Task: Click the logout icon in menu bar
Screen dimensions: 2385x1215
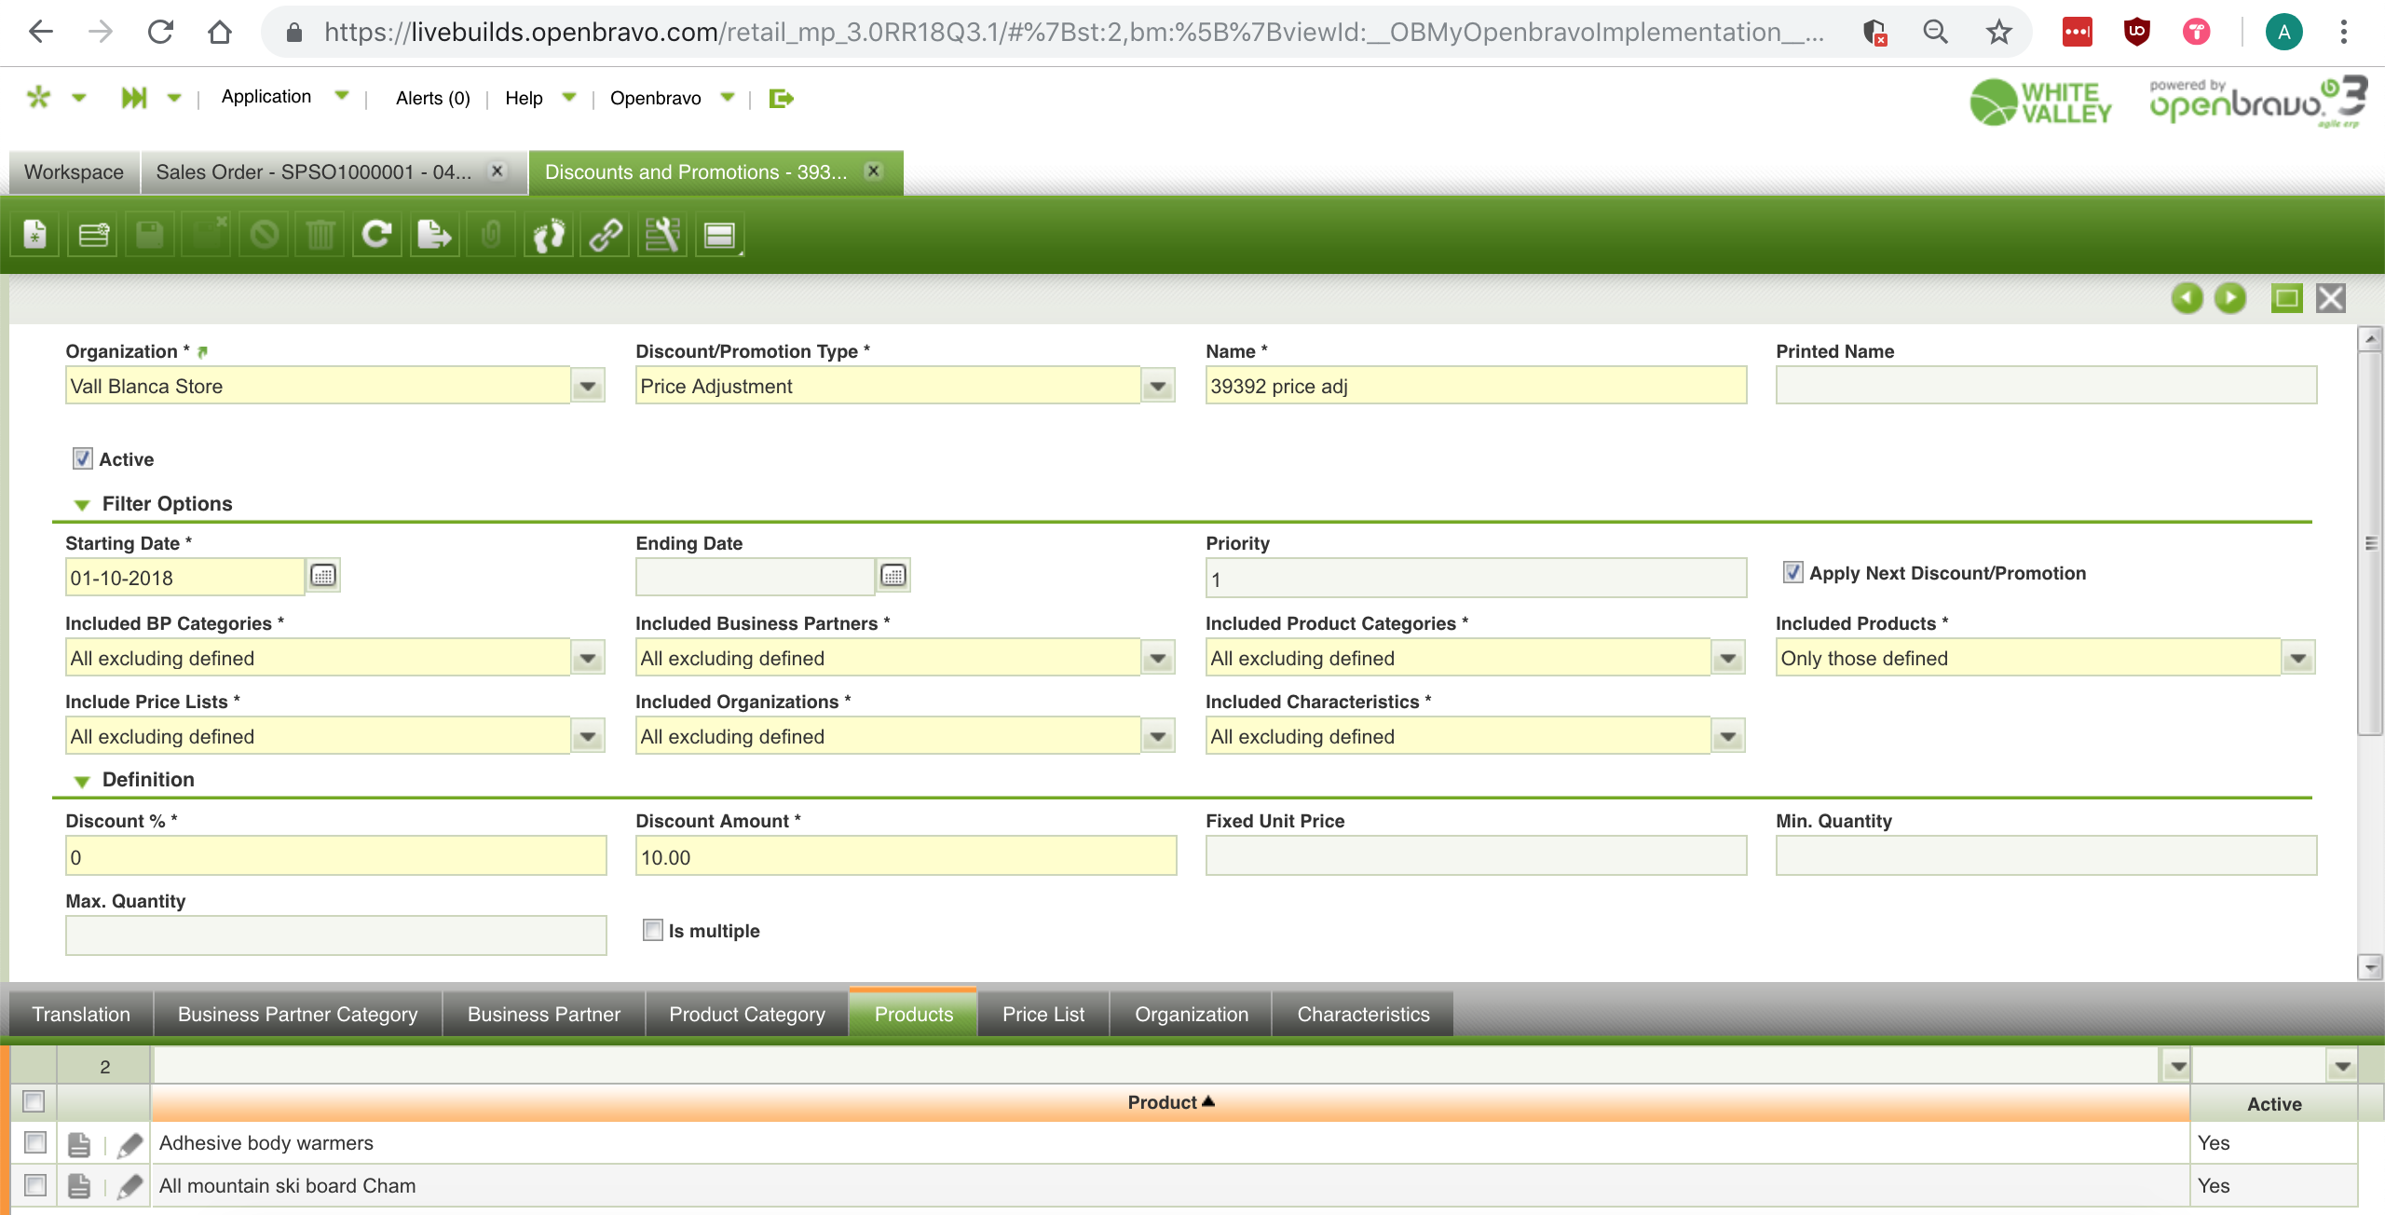Action: tap(781, 98)
